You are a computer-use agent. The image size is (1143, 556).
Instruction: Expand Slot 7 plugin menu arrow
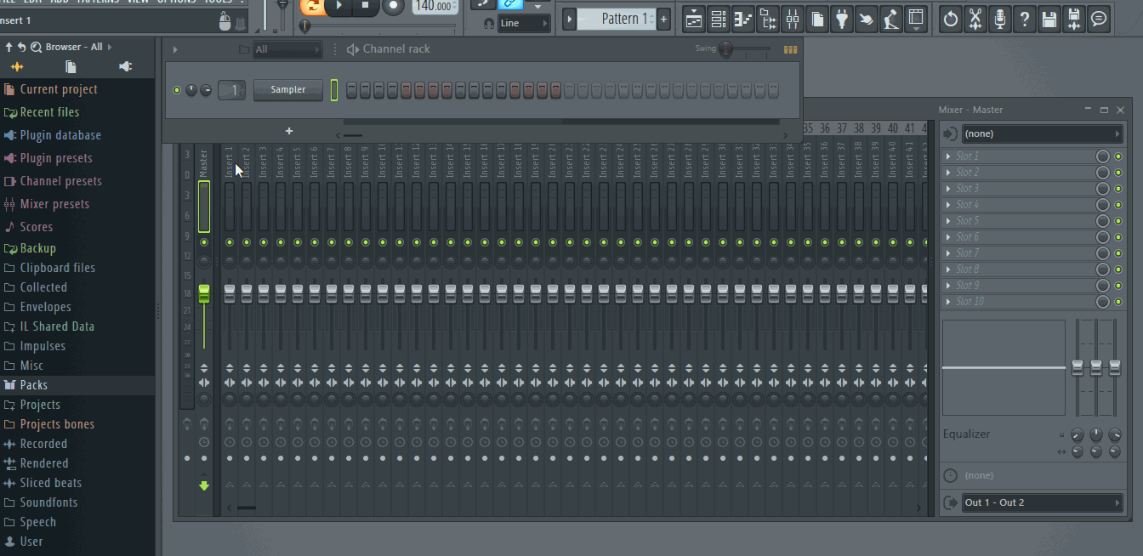click(x=948, y=253)
